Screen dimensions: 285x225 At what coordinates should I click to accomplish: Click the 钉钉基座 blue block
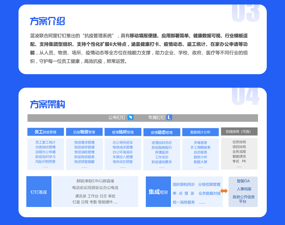tap(39, 191)
